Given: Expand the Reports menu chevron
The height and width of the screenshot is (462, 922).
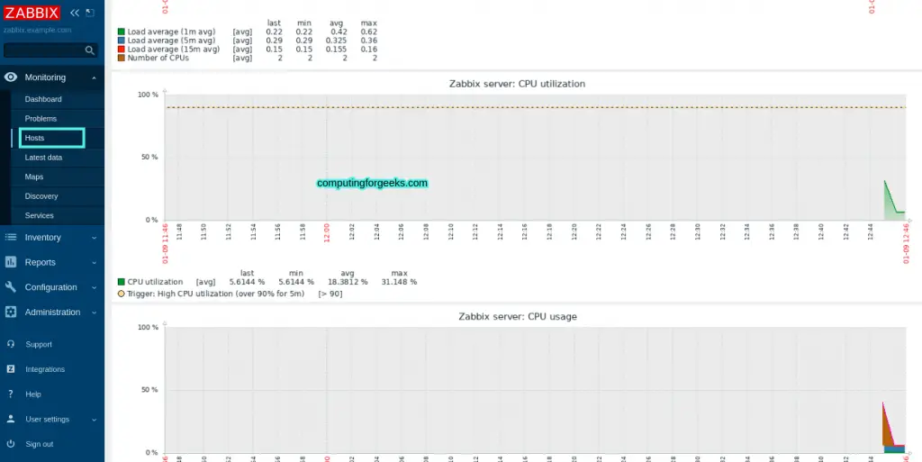Looking at the screenshot, I should tap(94, 263).
